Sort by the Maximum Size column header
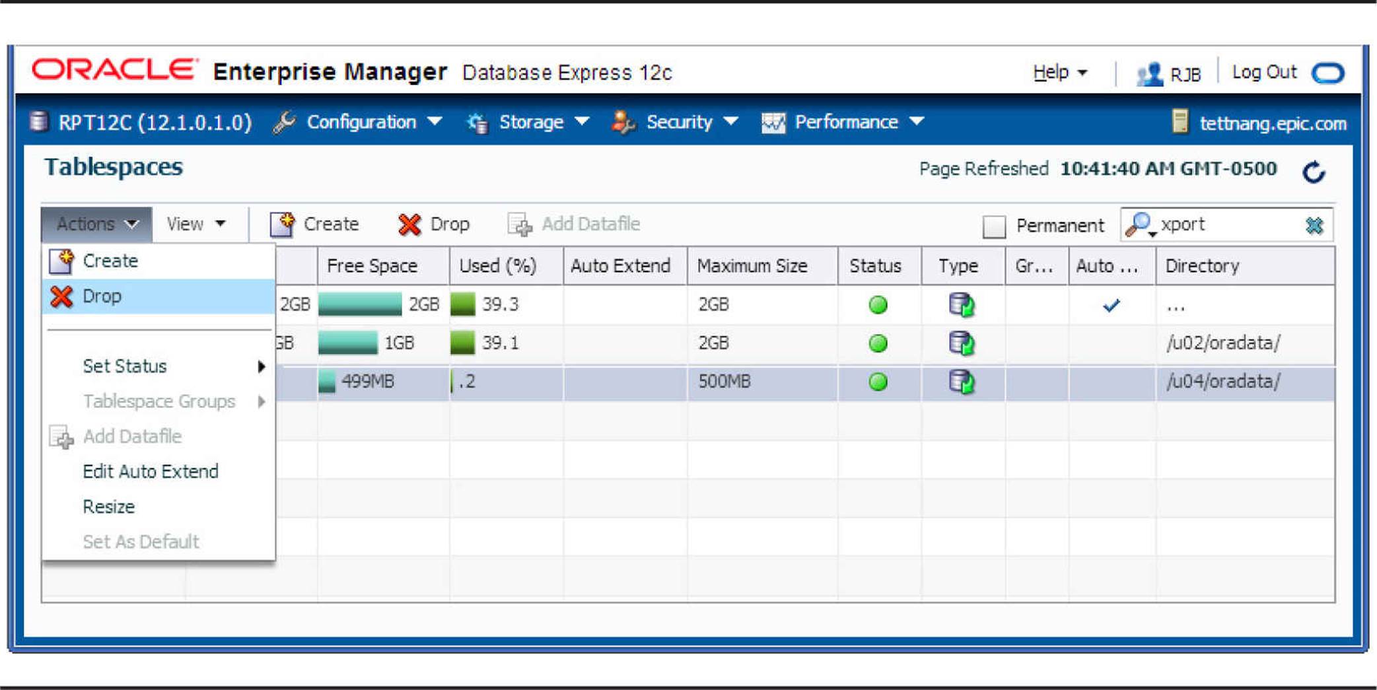 coord(763,266)
